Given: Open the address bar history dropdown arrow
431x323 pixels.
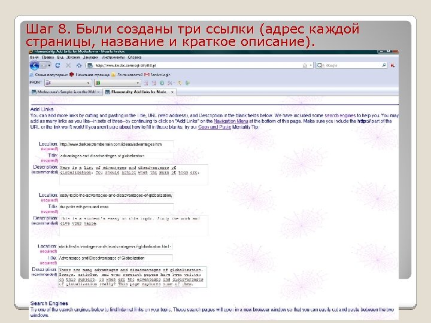Looking at the screenshot, I should tap(311, 65).
